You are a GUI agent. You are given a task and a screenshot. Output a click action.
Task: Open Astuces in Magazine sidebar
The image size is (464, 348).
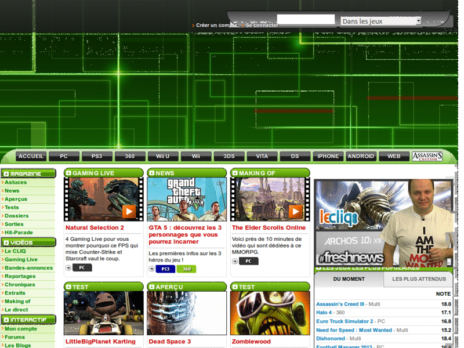tap(16, 182)
